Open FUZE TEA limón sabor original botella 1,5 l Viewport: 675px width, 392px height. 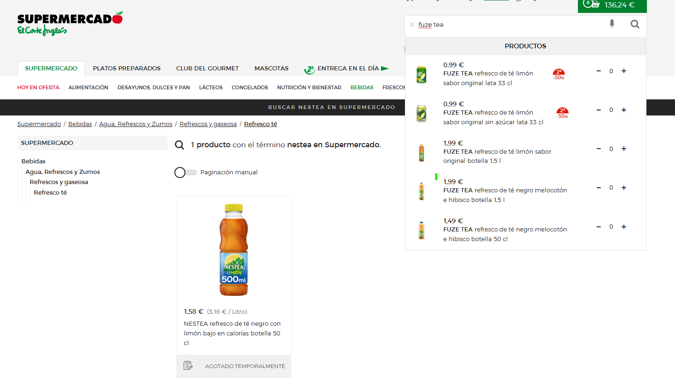coord(497,156)
